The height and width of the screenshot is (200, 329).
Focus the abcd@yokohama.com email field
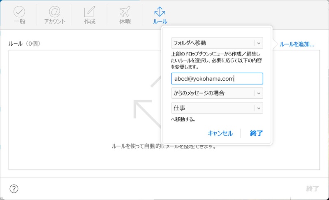[217, 79]
